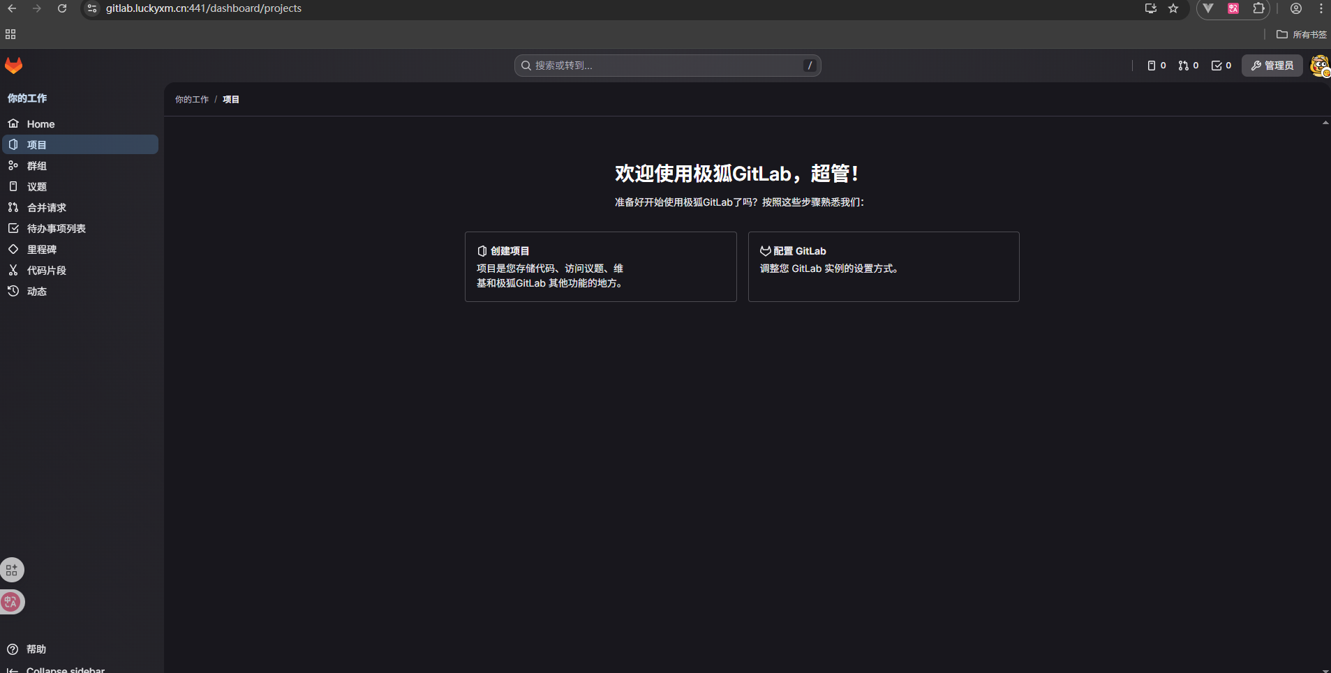Open Home in the sidebar

[x=80, y=124]
